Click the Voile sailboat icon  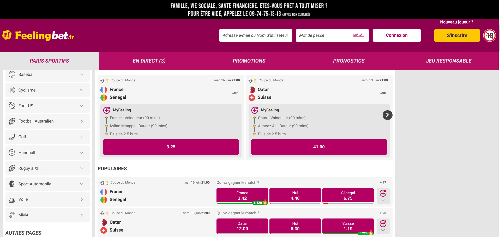click(12, 199)
